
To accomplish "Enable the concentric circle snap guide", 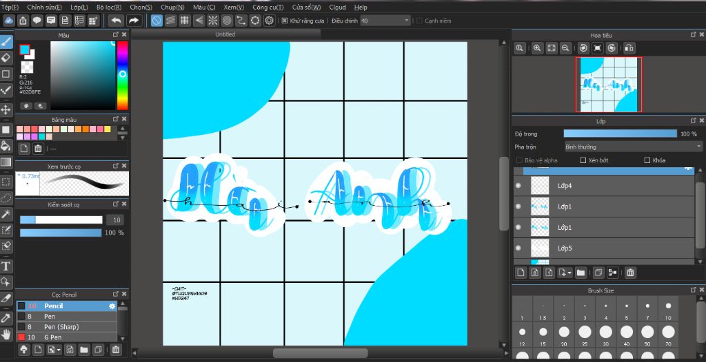I will 227,21.
